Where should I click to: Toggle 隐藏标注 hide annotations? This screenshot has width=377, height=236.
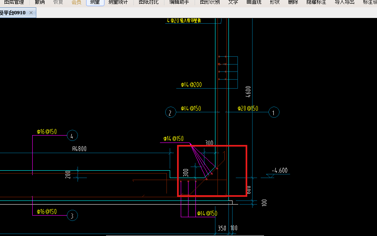point(316,2)
